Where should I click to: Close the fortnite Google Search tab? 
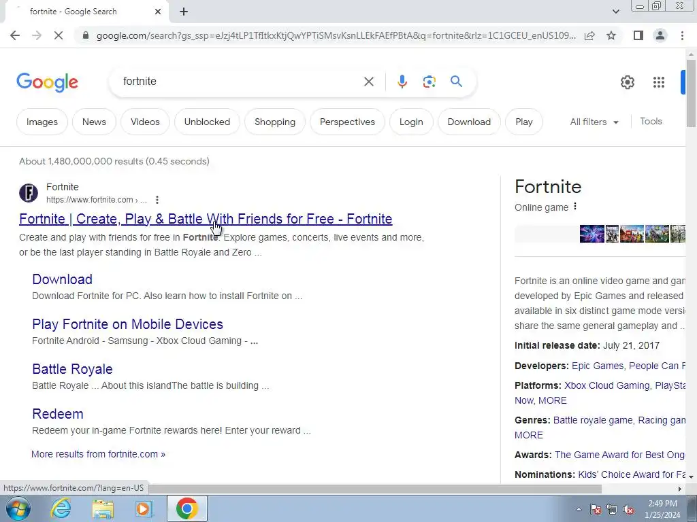(158, 12)
